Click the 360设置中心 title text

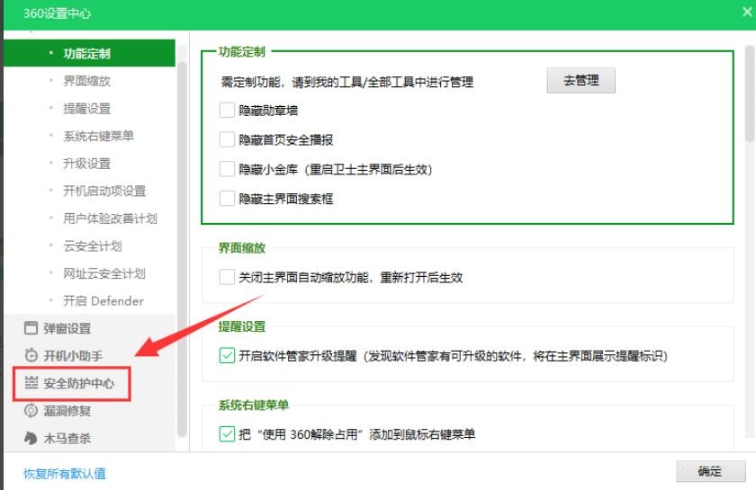tap(57, 13)
